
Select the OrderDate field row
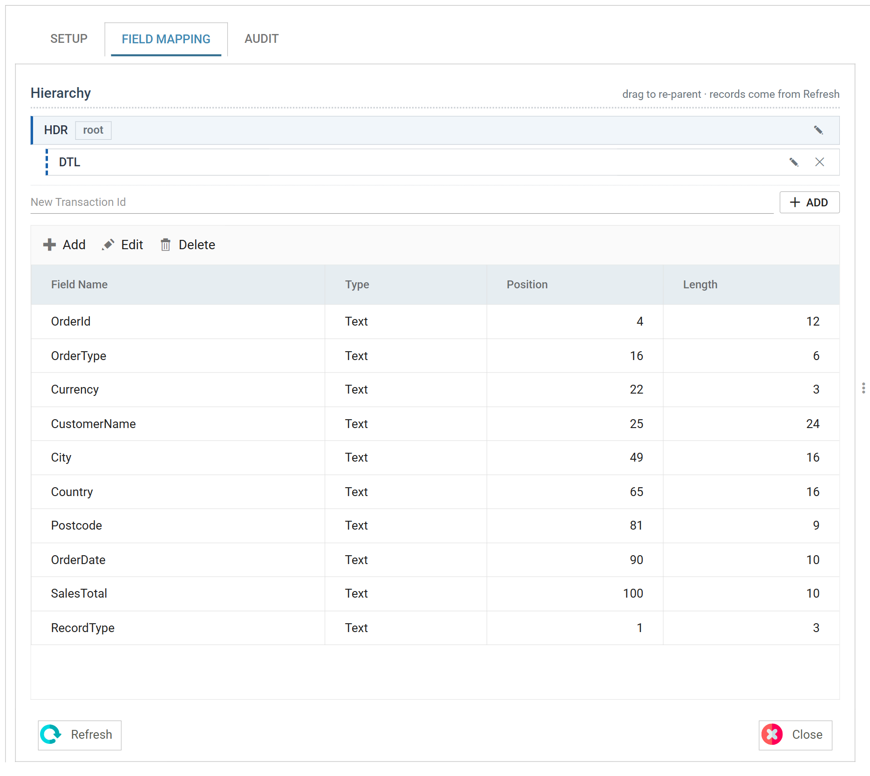tap(435, 560)
